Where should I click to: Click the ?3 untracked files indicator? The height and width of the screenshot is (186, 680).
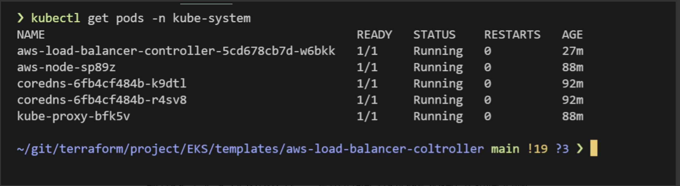click(x=562, y=149)
